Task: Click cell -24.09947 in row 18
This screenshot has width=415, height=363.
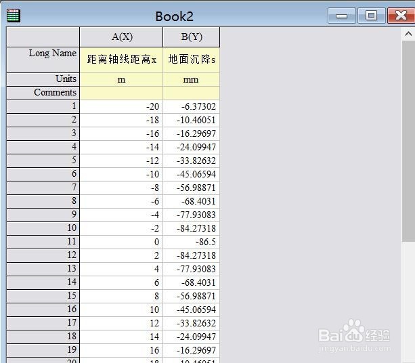Action: 192,337
